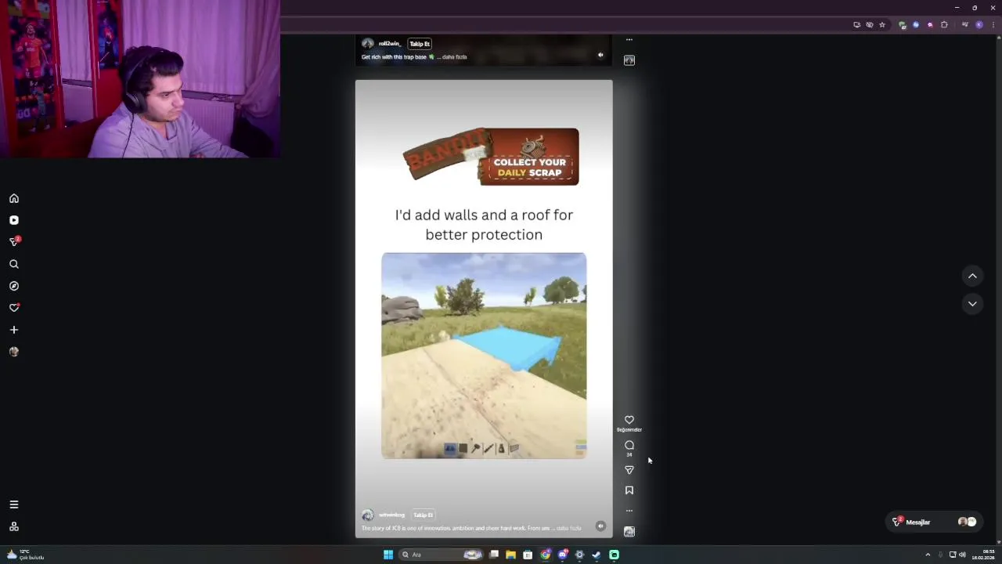The height and width of the screenshot is (564, 1002).
Task: Like the current reel with the heart icon
Action: coord(629,420)
